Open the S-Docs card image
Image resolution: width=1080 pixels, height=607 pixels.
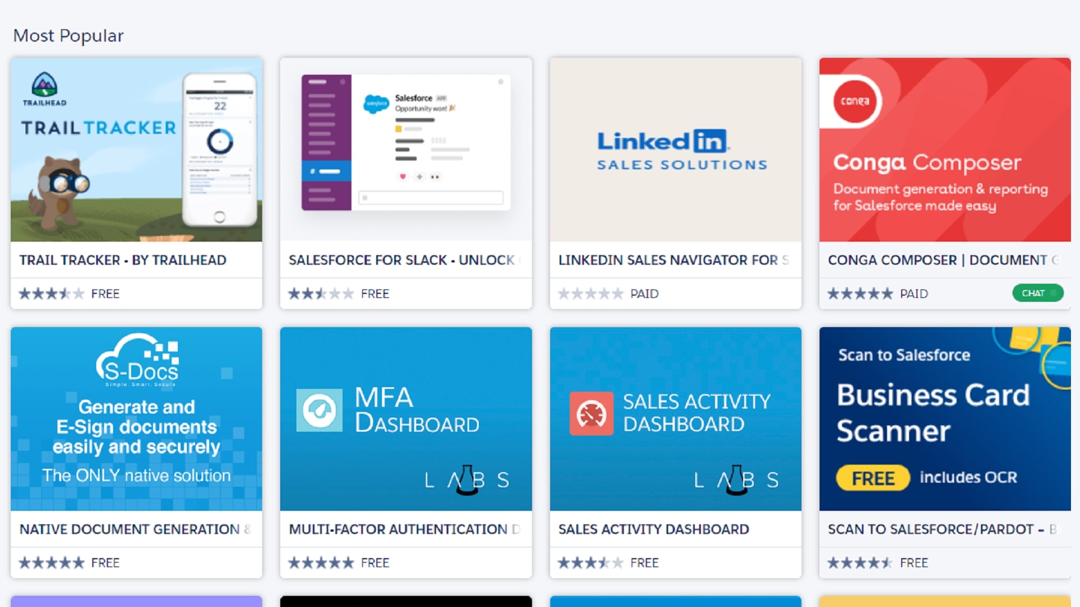click(137, 419)
